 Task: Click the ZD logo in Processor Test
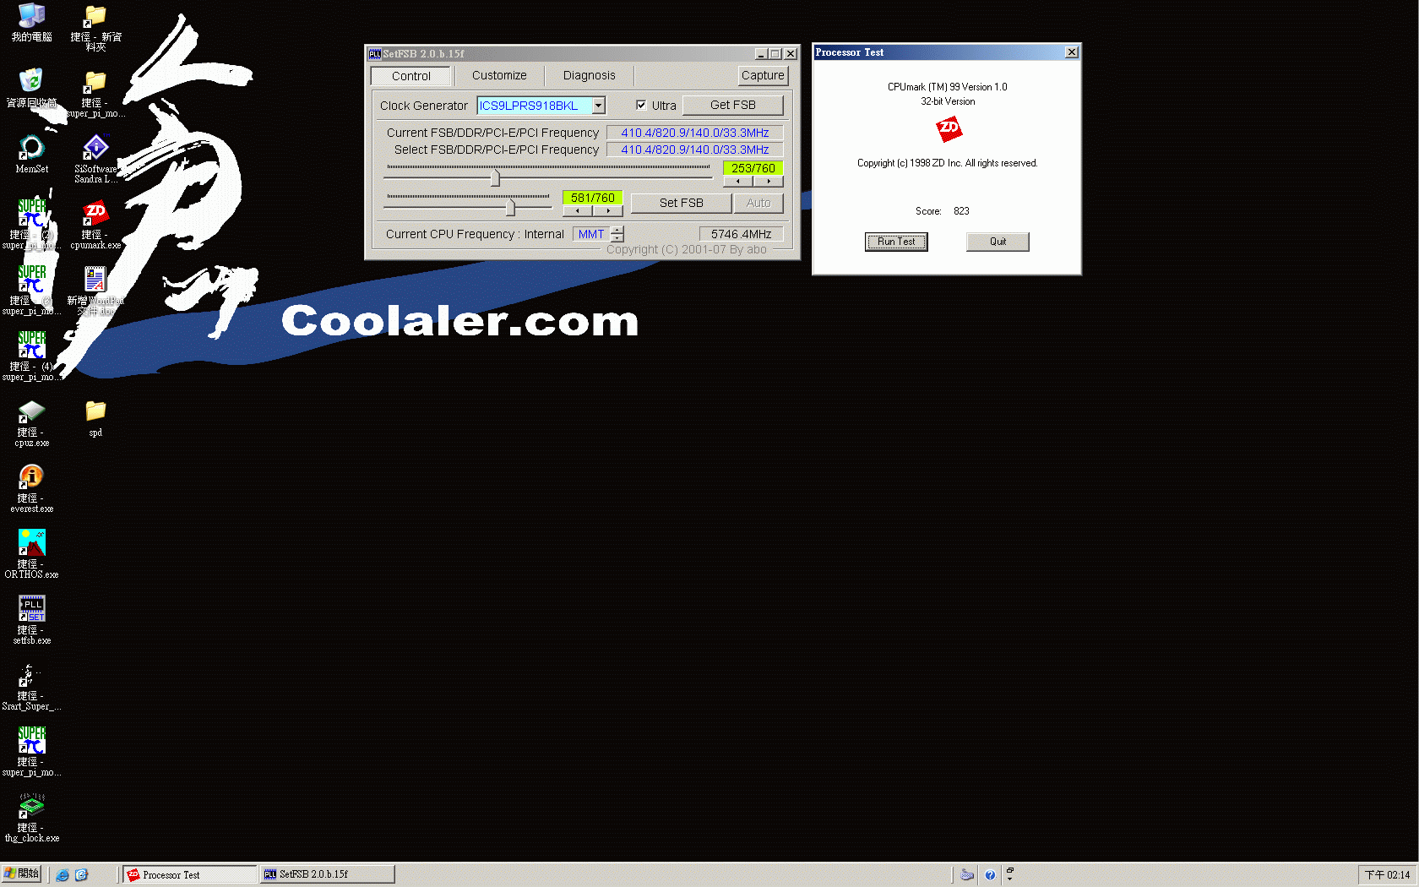coord(949,129)
